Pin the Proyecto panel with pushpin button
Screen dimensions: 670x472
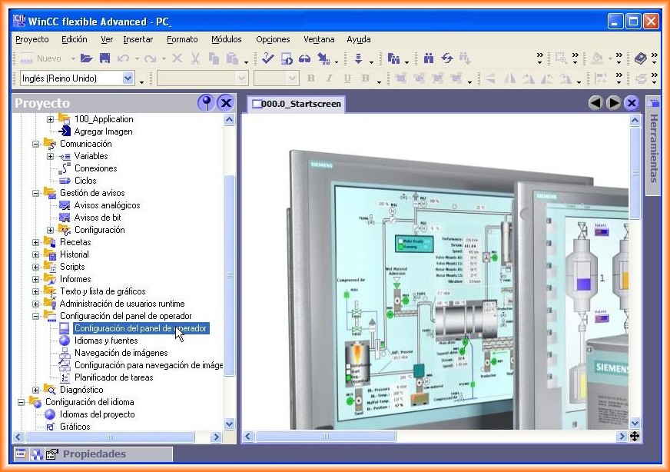click(x=205, y=103)
